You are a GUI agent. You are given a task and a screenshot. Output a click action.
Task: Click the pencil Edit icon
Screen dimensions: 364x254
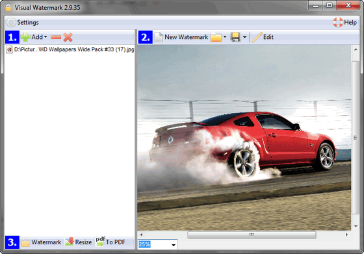pyautogui.click(x=257, y=37)
